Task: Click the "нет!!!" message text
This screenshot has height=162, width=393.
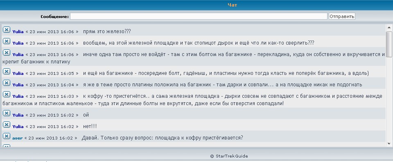Action: tap(90, 126)
